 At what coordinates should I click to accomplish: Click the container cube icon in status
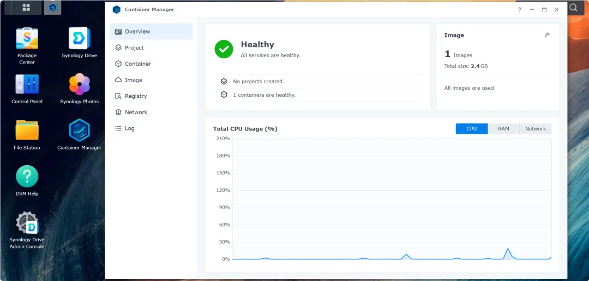[x=224, y=95]
